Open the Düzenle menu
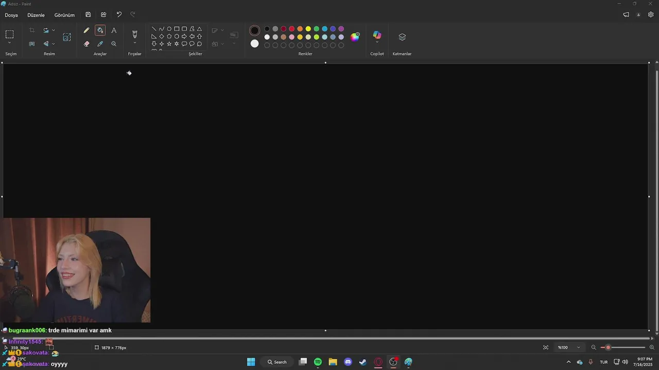This screenshot has height=370, width=659. 36,15
